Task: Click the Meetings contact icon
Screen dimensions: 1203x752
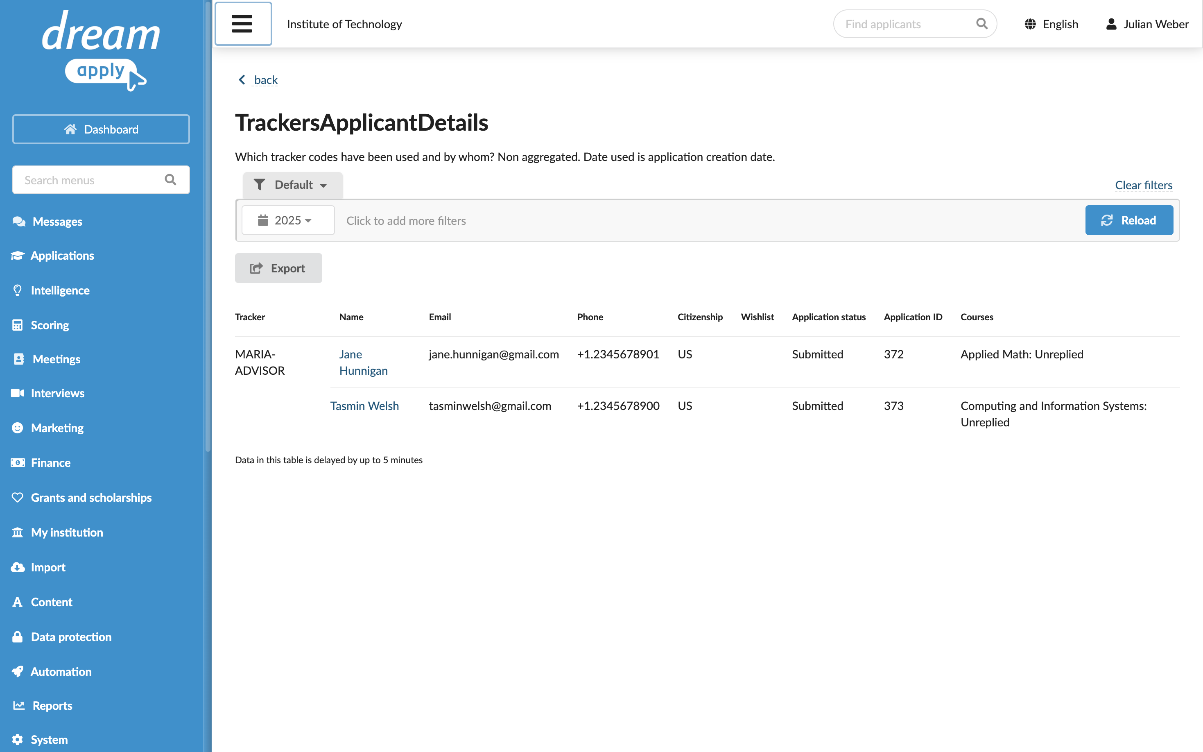Action: pyautogui.click(x=19, y=359)
